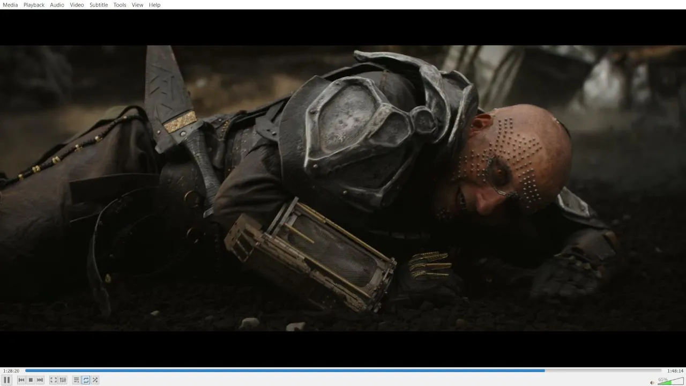Open the Video menu

[77, 5]
